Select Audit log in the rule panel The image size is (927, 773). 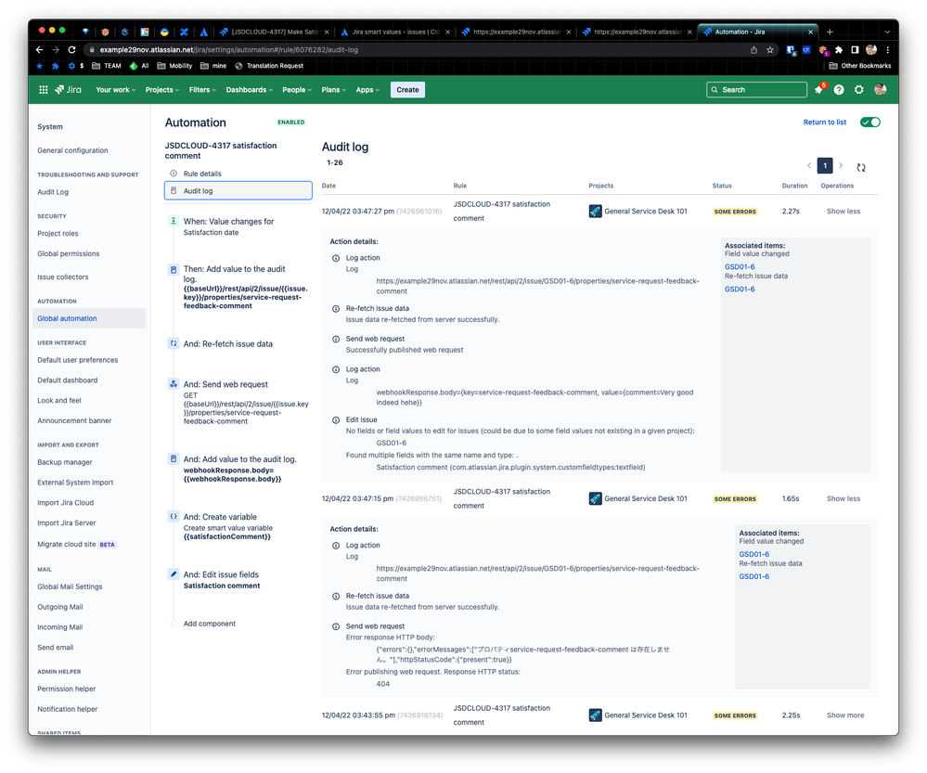point(238,190)
